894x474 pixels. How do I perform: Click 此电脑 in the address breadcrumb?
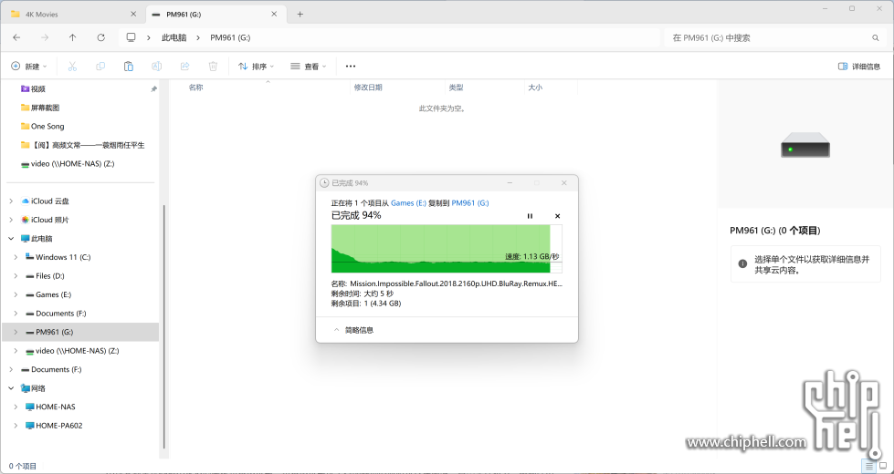(x=174, y=37)
